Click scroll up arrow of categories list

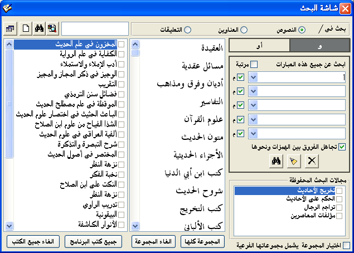coord(135,44)
